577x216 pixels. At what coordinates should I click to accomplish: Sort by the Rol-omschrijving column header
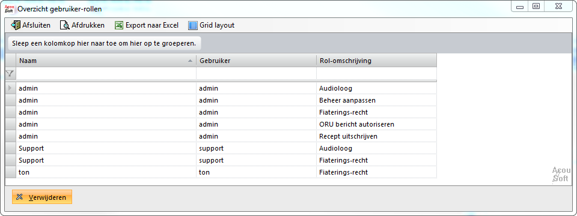tap(376, 61)
